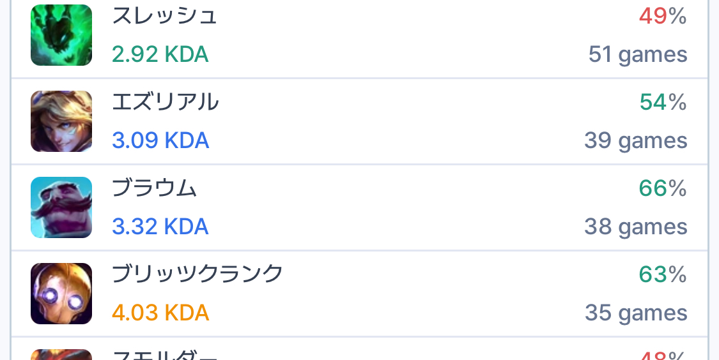Click the 2.92 KDA stat
Viewport: 719px width, 360px height.
[x=160, y=54]
